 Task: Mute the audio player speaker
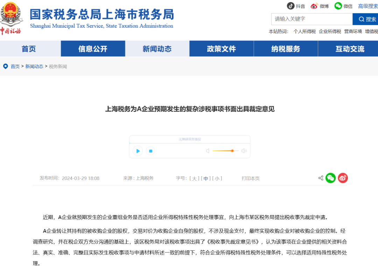(208, 151)
